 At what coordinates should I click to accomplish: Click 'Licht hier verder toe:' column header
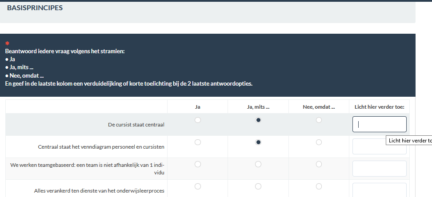pos(380,107)
